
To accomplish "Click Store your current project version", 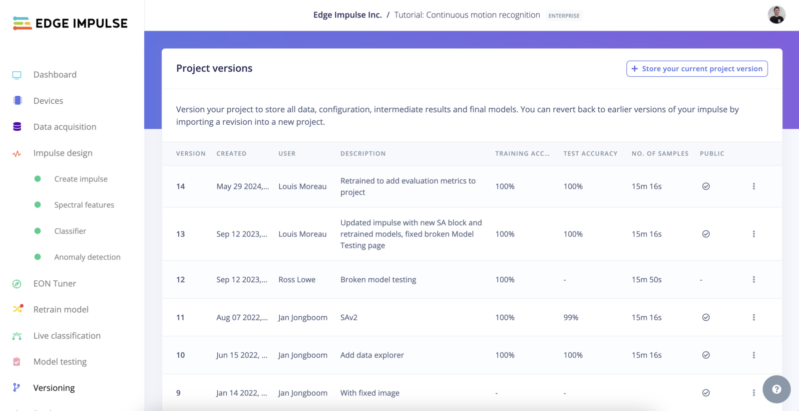I will 697,69.
